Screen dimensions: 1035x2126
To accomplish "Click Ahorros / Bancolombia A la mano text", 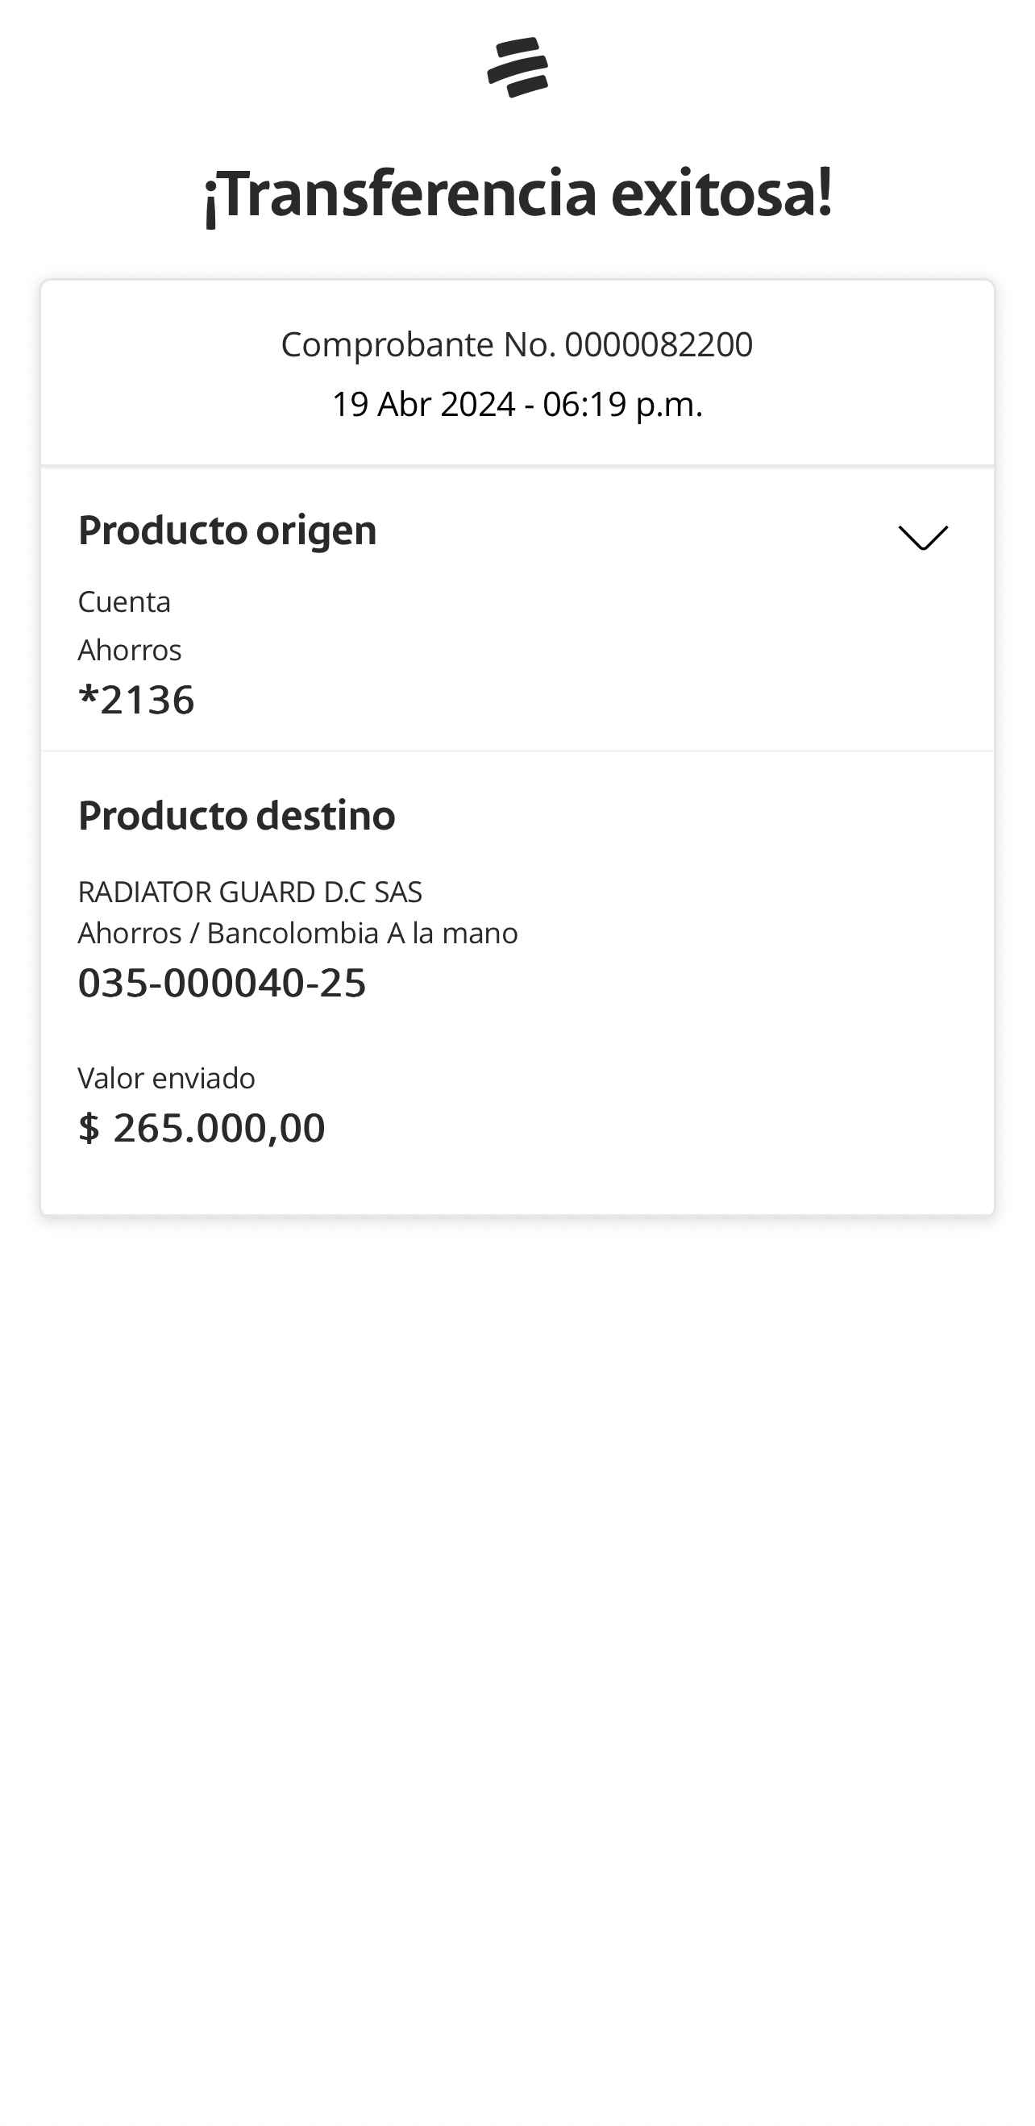I will tap(297, 934).
